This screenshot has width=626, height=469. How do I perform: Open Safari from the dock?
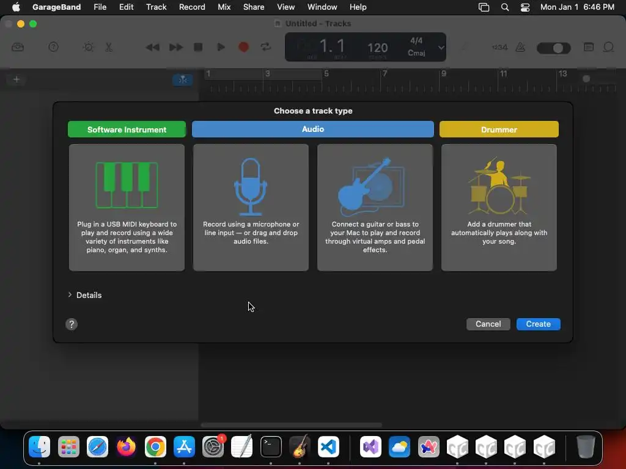(97, 446)
